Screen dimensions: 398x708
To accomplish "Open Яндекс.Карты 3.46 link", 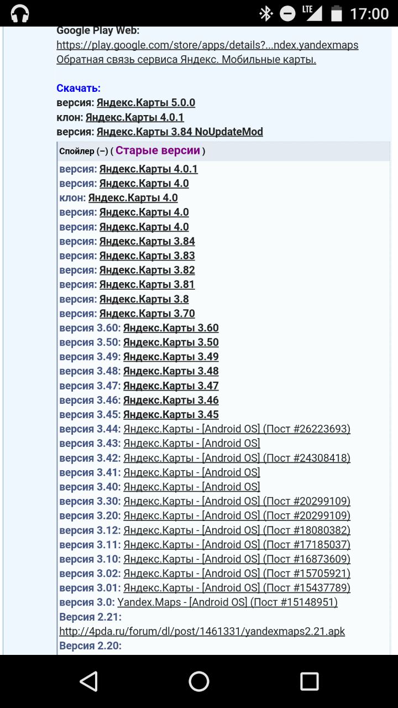I will pos(171,400).
